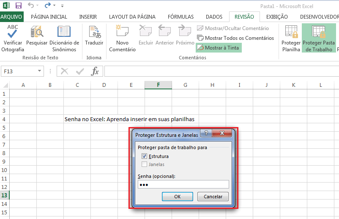Confirm the dialog with OK
The width and height of the screenshot is (339, 219).
(x=178, y=197)
